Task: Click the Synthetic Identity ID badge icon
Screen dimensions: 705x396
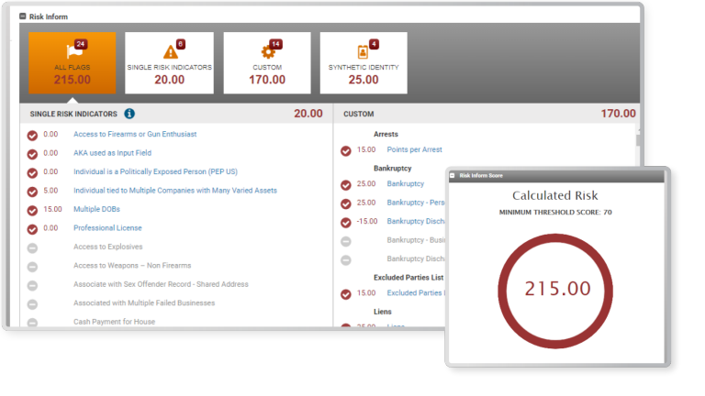Action: point(364,51)
